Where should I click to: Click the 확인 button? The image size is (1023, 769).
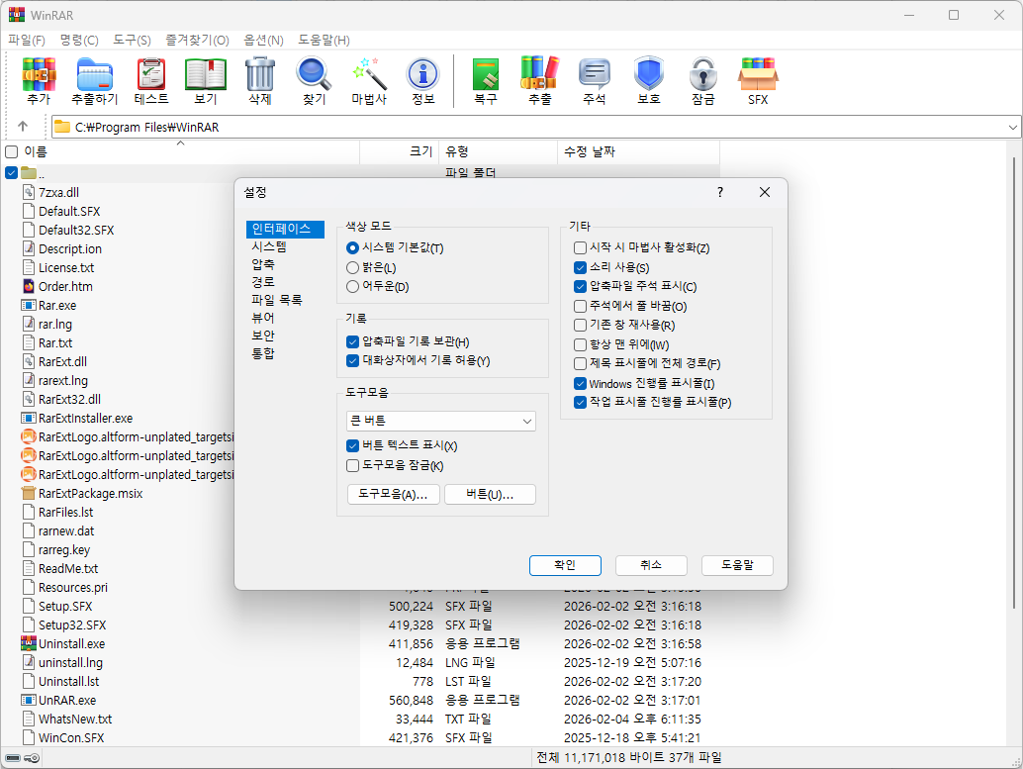[565, 565]
